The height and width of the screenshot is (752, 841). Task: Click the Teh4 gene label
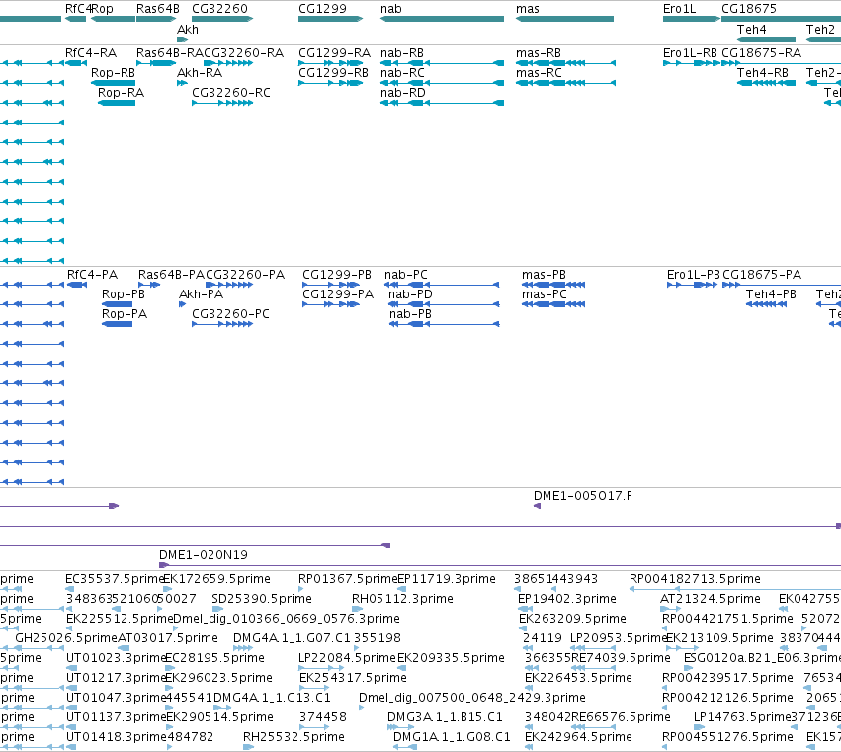tap(751, 29)
